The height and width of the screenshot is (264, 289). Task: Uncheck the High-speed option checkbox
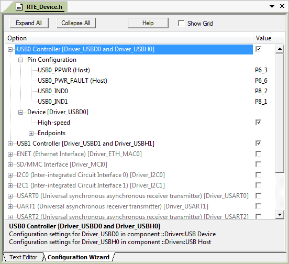pos(258,123)
